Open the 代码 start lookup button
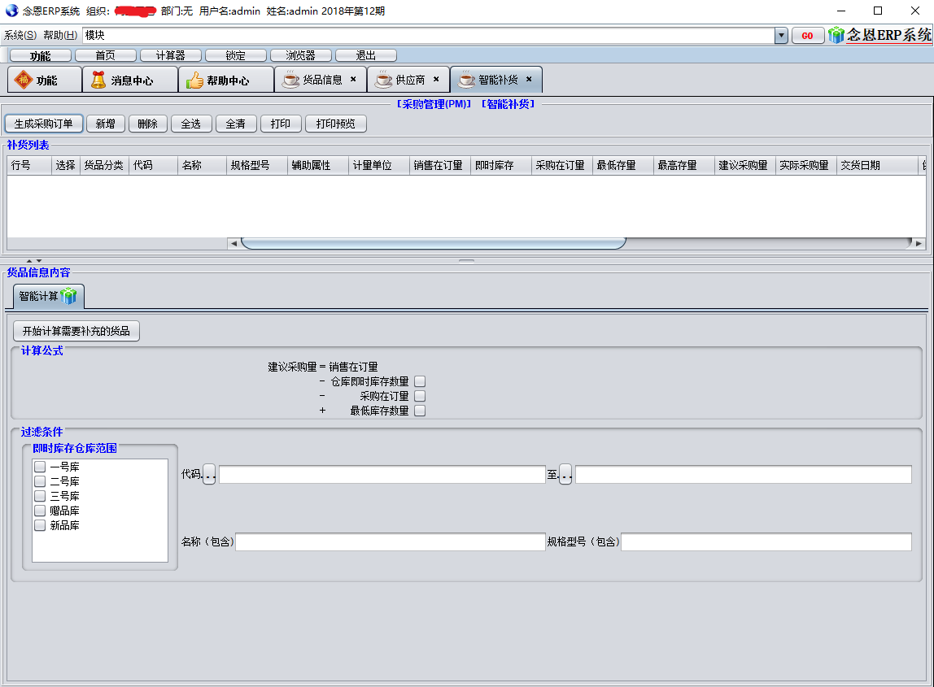This screenshot has height=687, width=934. 209,475
